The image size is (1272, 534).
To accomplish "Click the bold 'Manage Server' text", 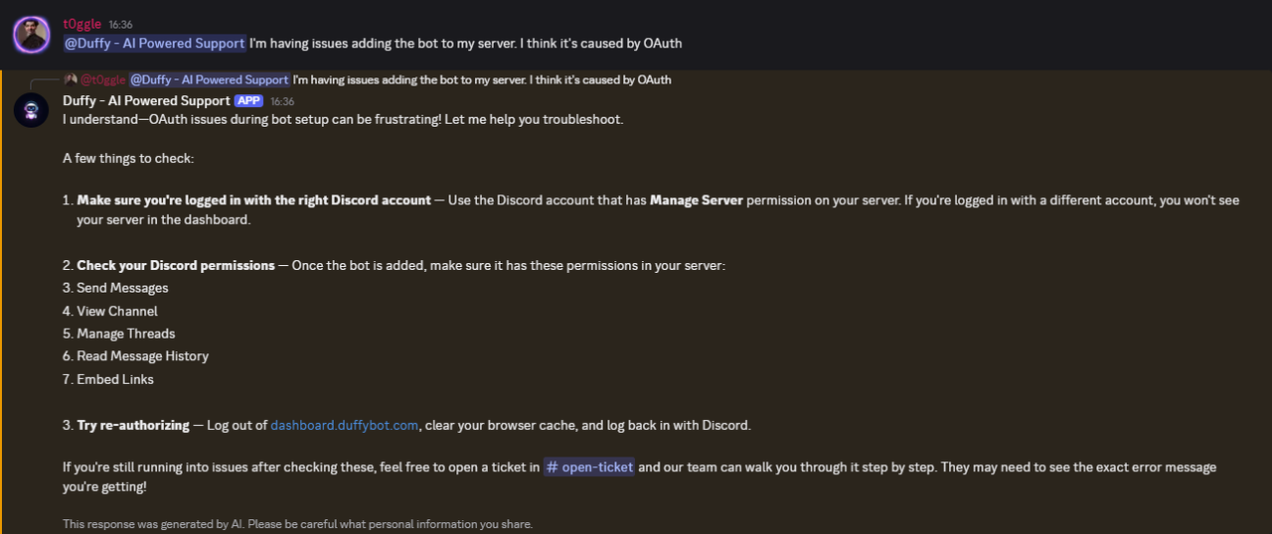I will [x=697, y=200].
